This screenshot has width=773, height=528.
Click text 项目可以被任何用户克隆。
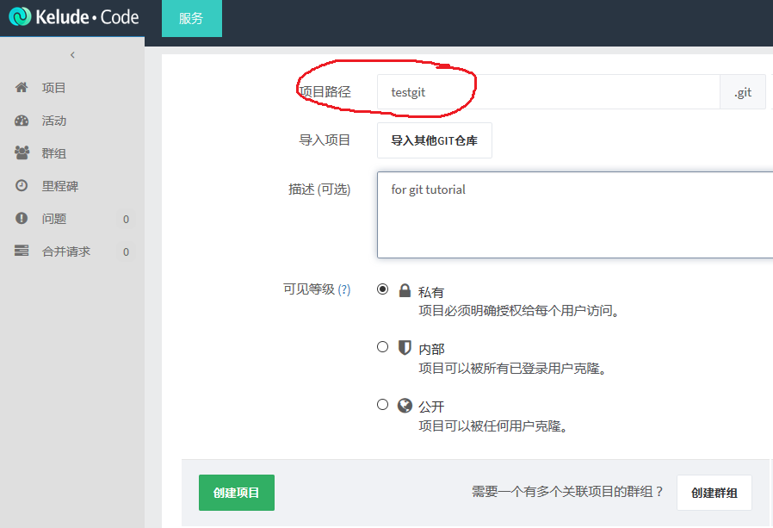click(493, 426)
